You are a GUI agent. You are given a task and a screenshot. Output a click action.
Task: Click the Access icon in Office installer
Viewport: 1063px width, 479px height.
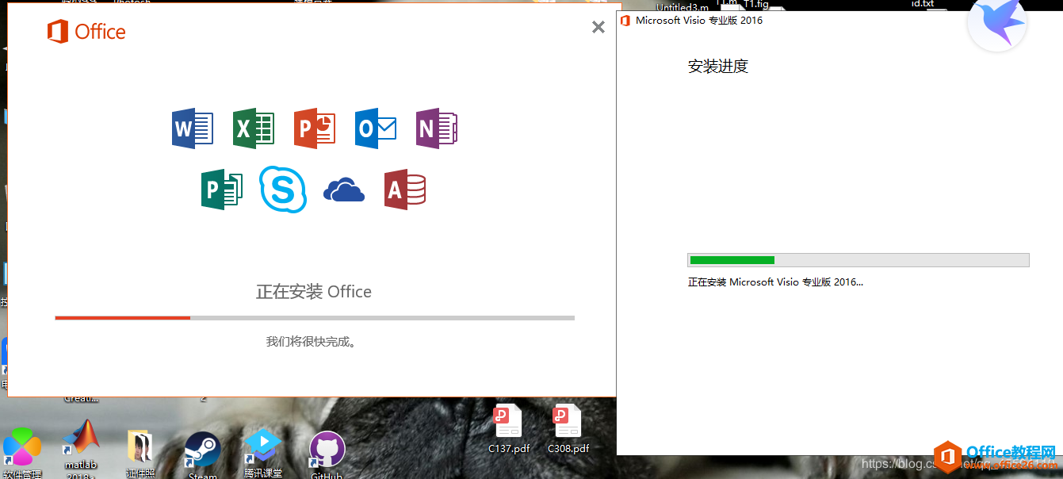point(405,190)
